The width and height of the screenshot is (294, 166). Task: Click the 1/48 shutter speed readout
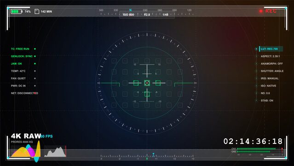click(x=165, y=14)
